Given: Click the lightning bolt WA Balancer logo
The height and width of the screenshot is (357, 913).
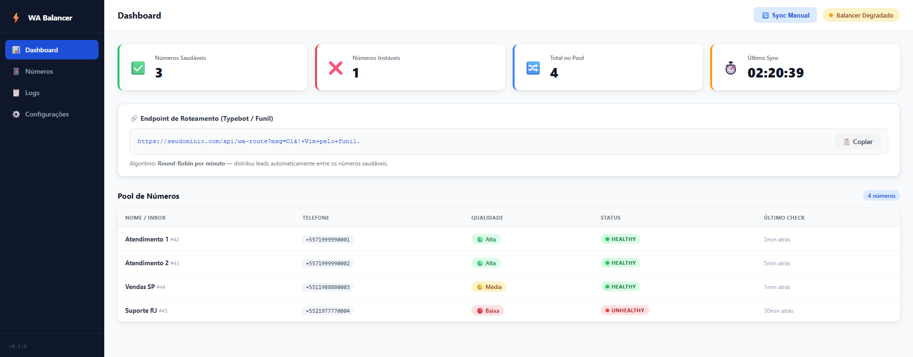Looking at the screenshot, I should (x=16, y=18).
